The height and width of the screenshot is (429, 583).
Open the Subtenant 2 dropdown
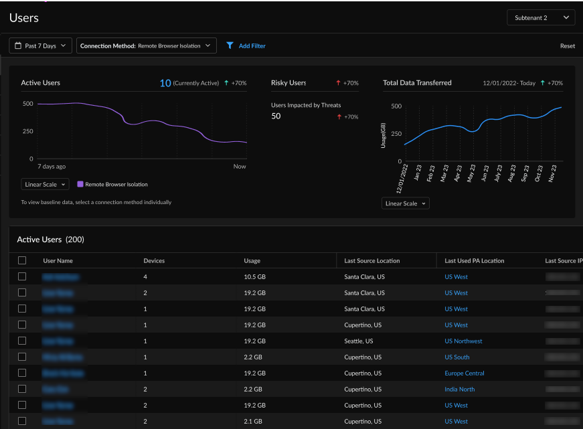540,17
